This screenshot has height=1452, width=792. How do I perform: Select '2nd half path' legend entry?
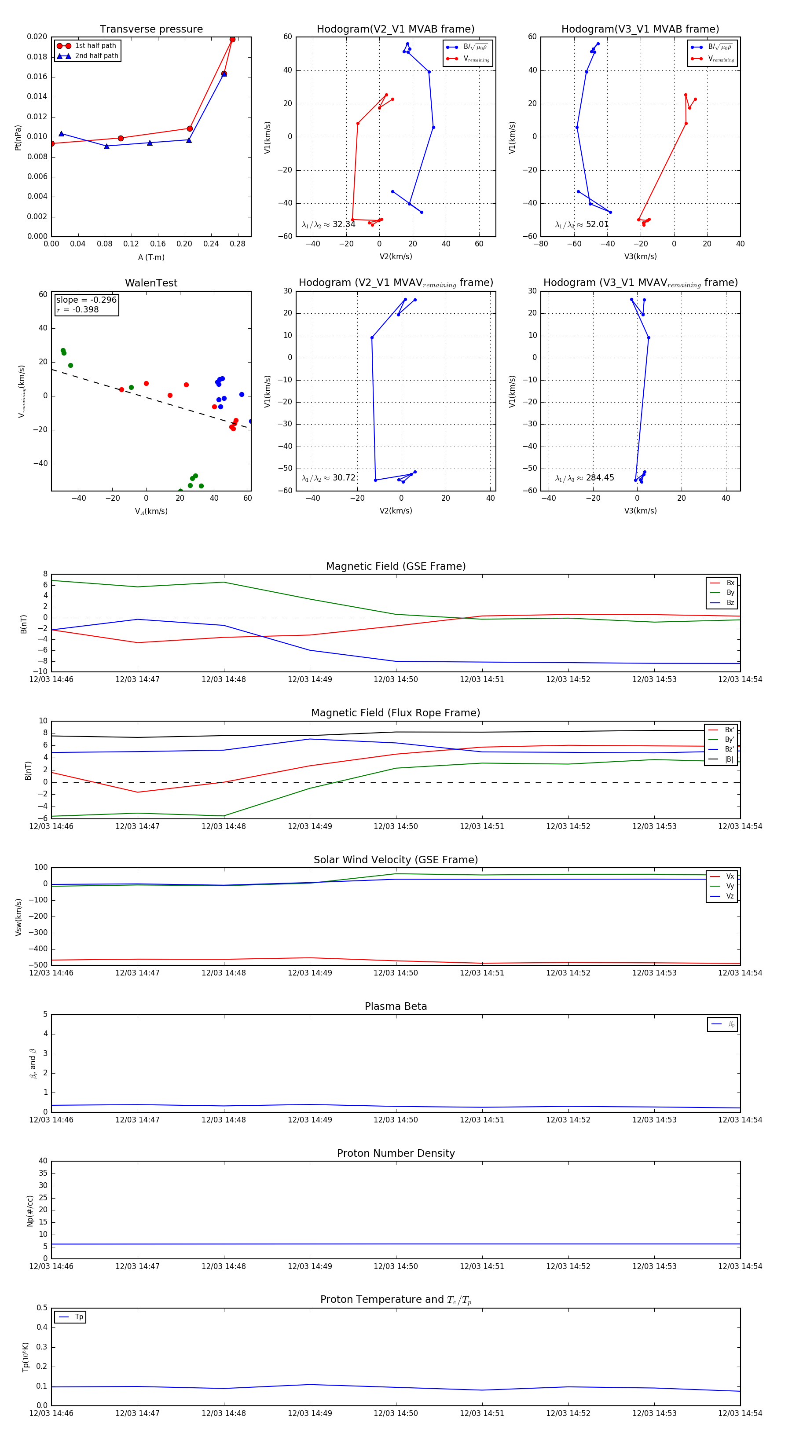tap(88, 56)
